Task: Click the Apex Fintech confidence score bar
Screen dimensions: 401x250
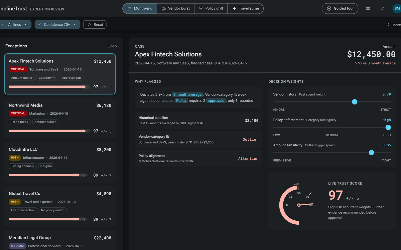Action: (49, 87)
